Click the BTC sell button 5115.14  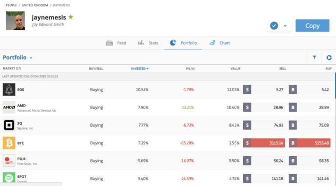264,143
